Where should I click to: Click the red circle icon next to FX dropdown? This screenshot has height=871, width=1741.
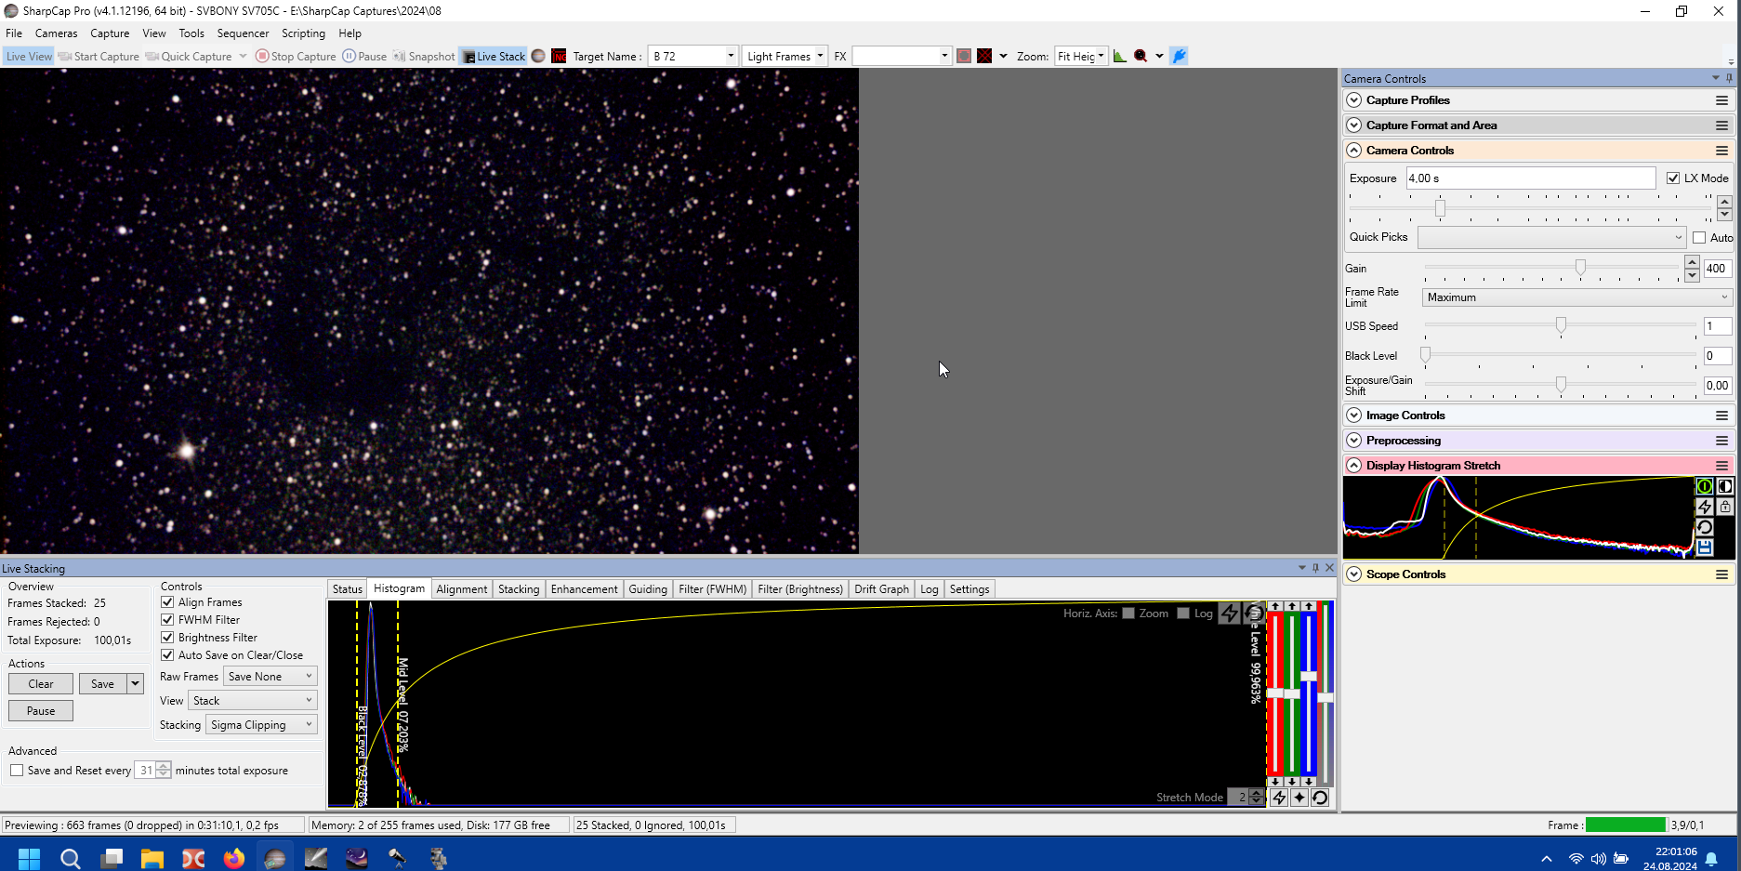(964, 56)
